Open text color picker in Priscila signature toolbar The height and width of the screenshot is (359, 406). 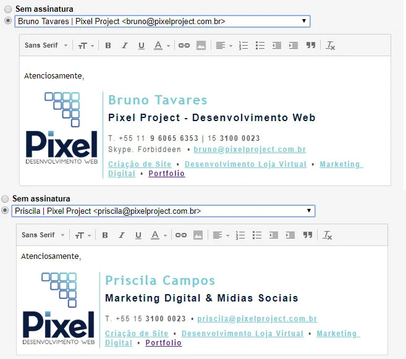(x=158, y=235)
